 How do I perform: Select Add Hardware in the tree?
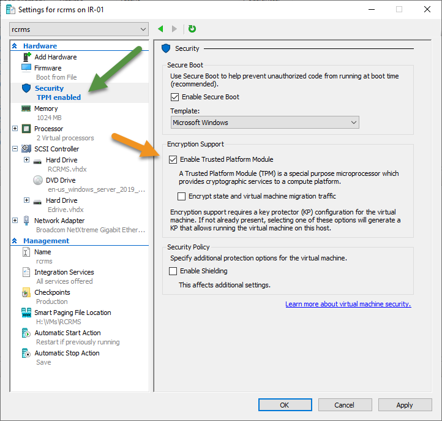coord(56,57)
